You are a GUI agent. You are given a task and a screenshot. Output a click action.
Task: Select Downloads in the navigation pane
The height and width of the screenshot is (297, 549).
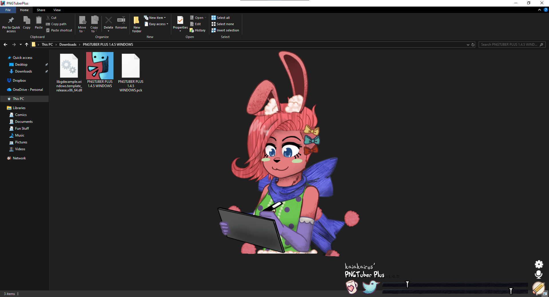coord(23,71)
